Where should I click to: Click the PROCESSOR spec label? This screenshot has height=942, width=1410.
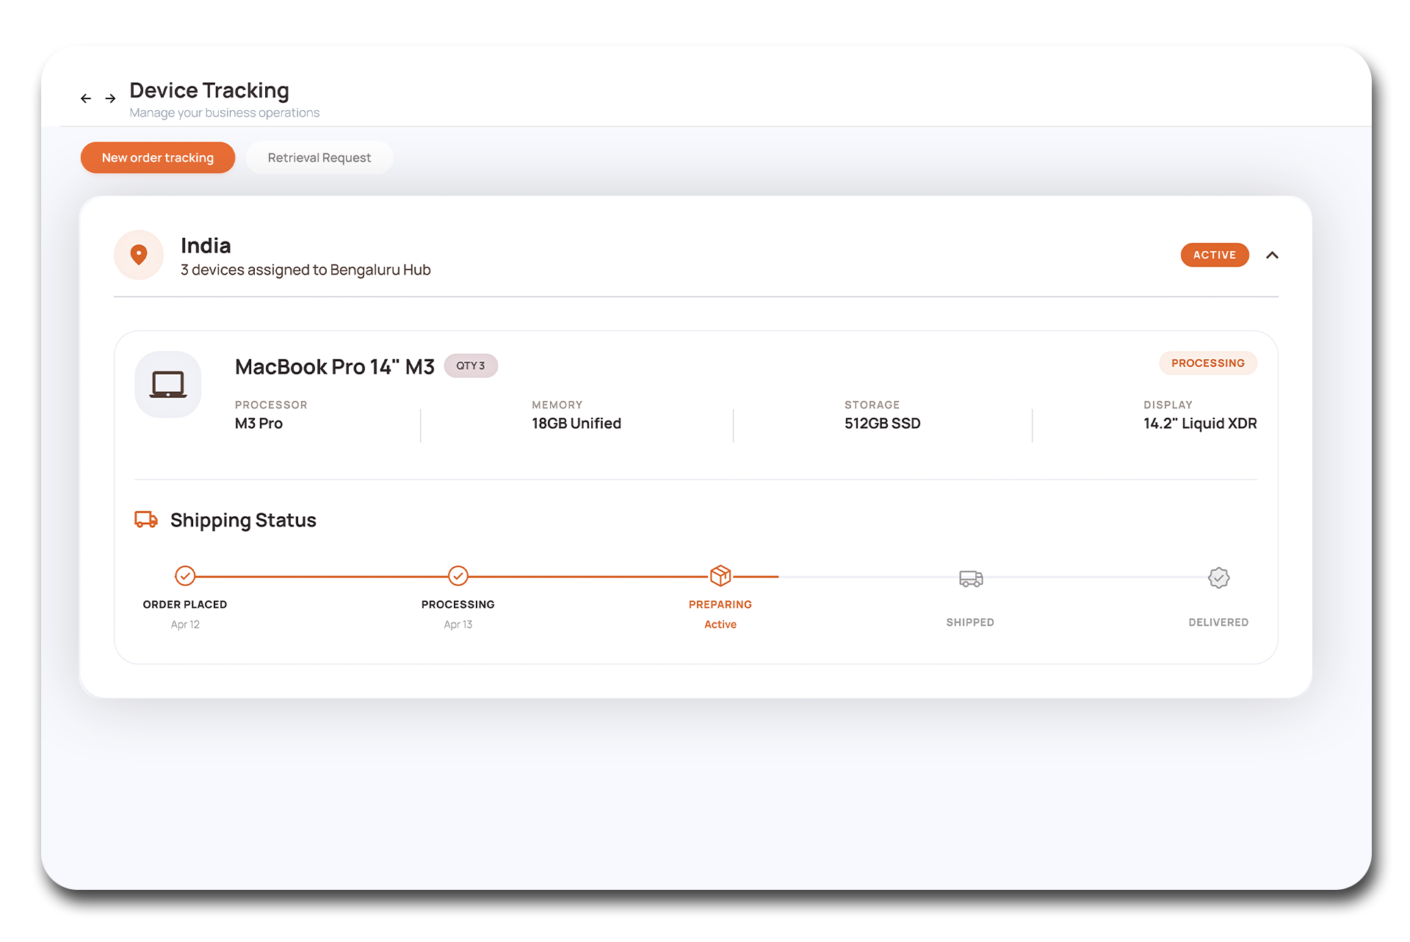[x=271, y=405]
